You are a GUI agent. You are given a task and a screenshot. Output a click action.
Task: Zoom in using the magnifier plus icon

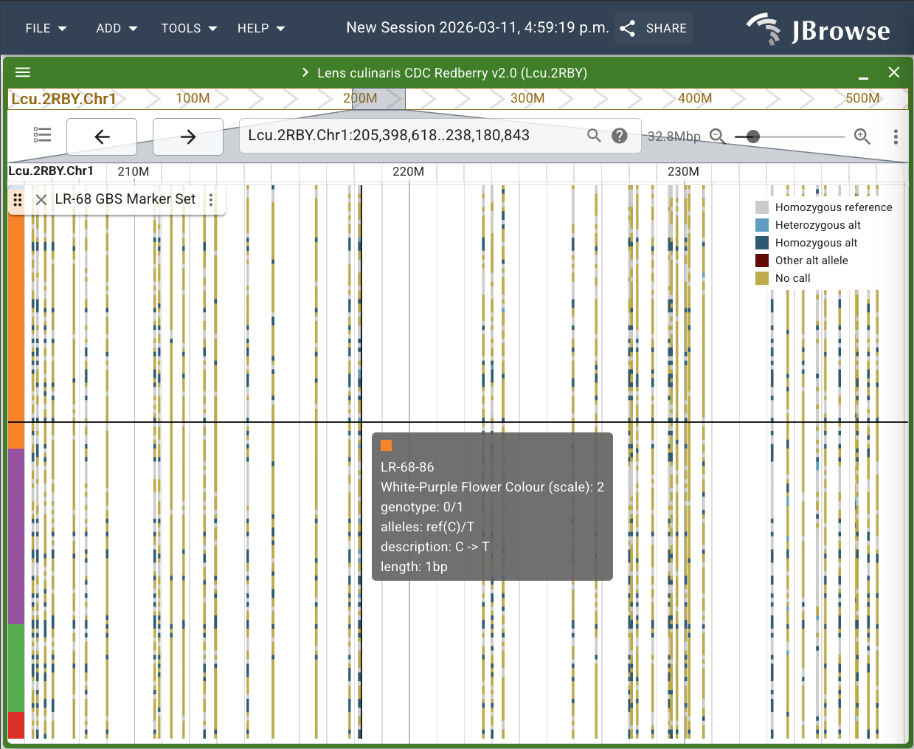click(x=862, y=137)
